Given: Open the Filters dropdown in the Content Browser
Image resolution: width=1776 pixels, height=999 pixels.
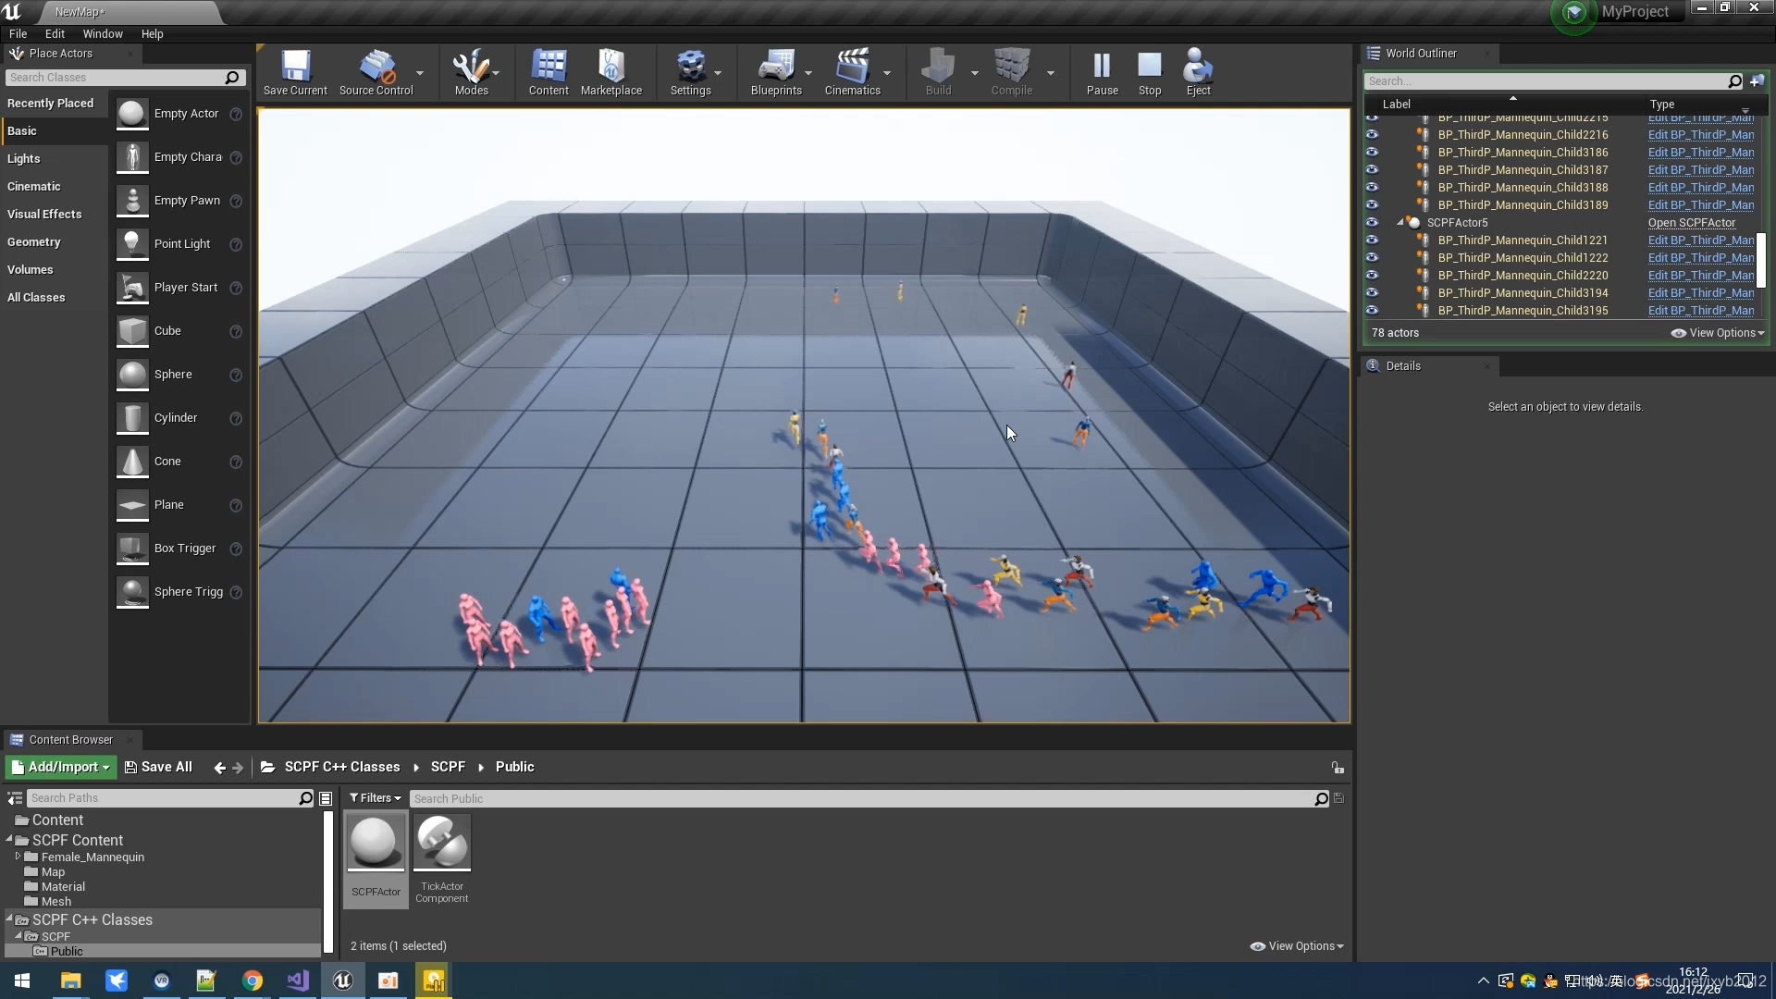Looking at the screenshot, I should coord(375,798).
